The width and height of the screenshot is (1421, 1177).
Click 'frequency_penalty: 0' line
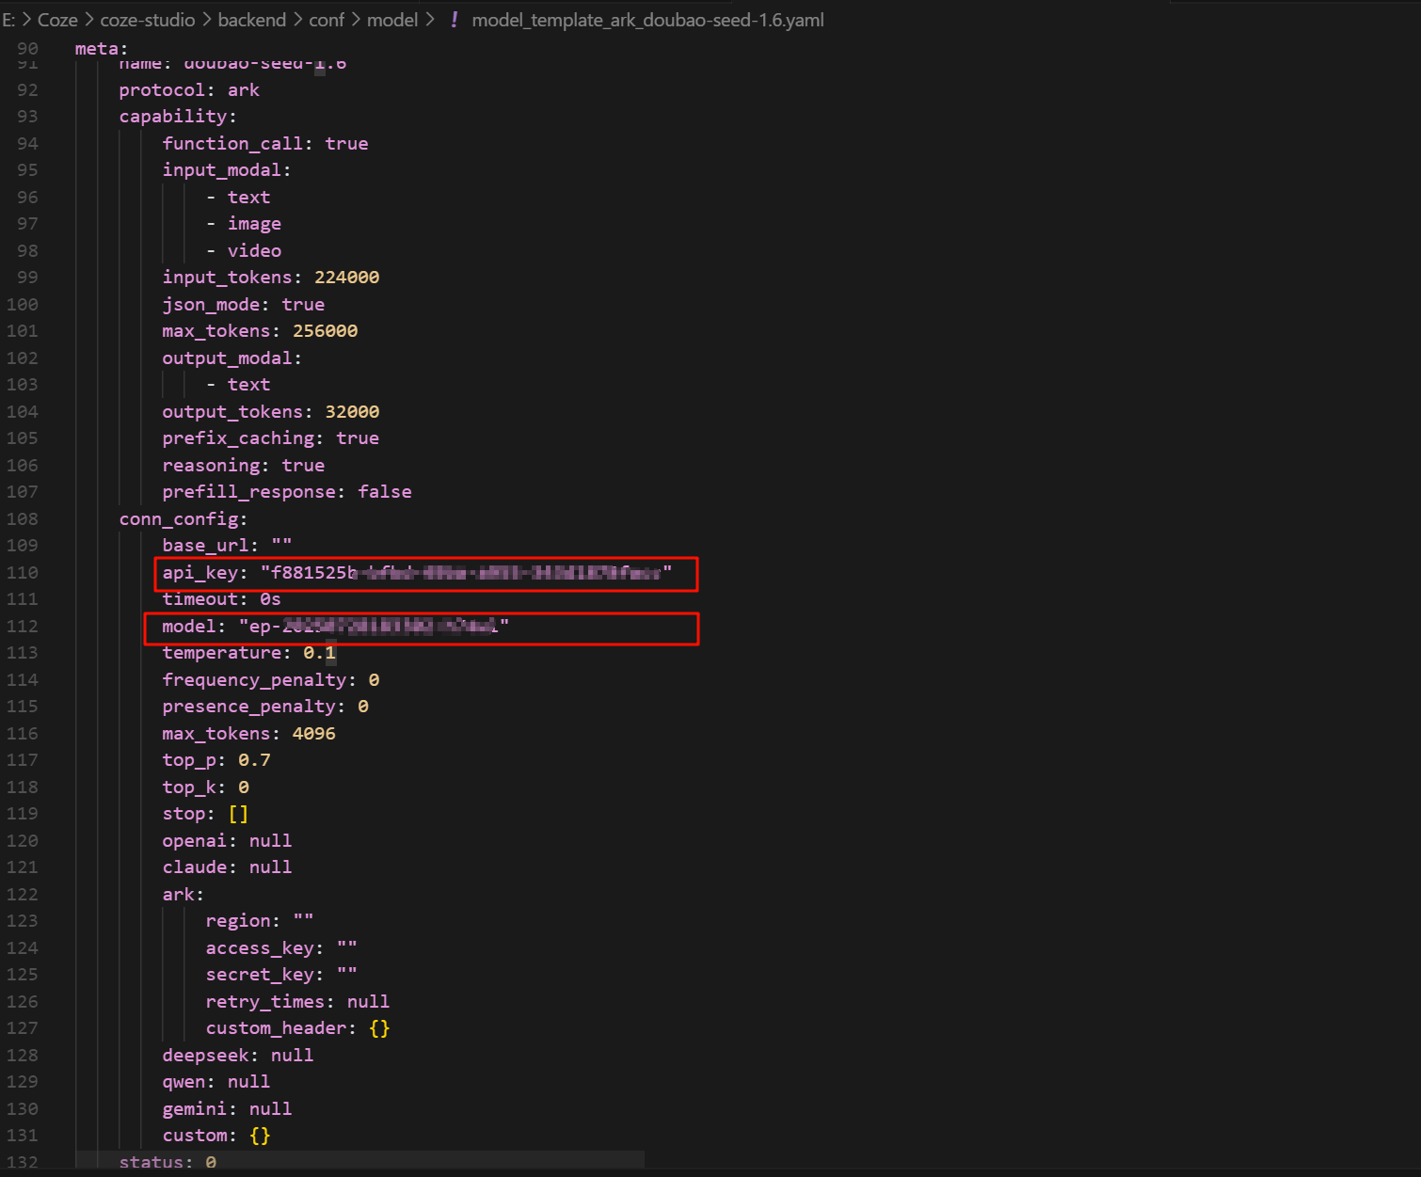(x=271, y=680)
